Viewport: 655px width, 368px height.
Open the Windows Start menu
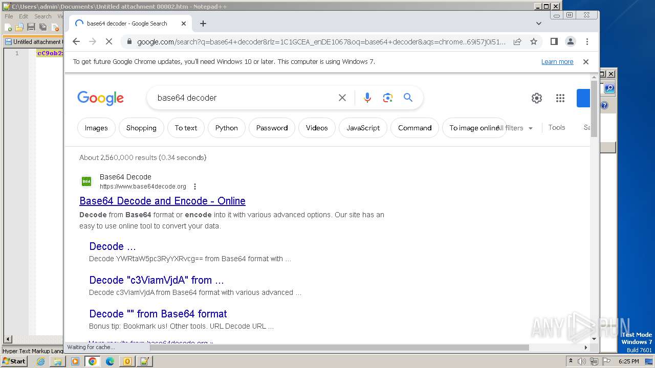(x=14, y=361)
